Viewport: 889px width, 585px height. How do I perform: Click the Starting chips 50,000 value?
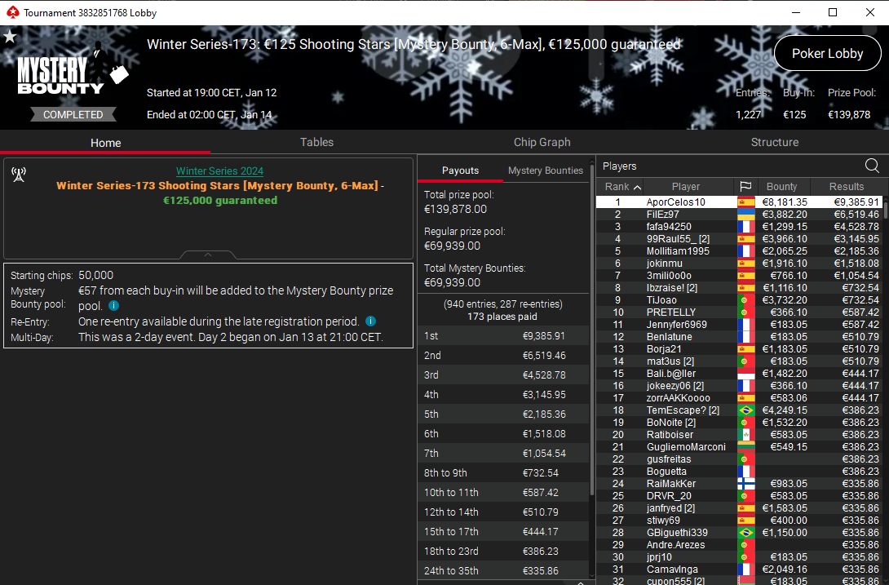(95, 275)
